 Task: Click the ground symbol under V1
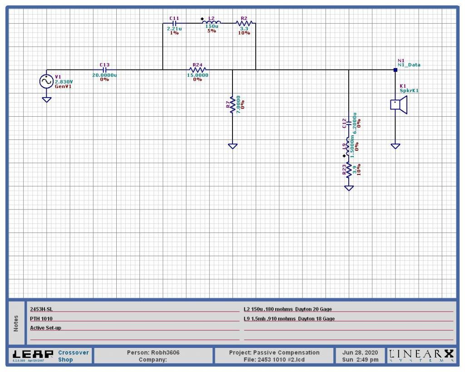coord(47,99)
